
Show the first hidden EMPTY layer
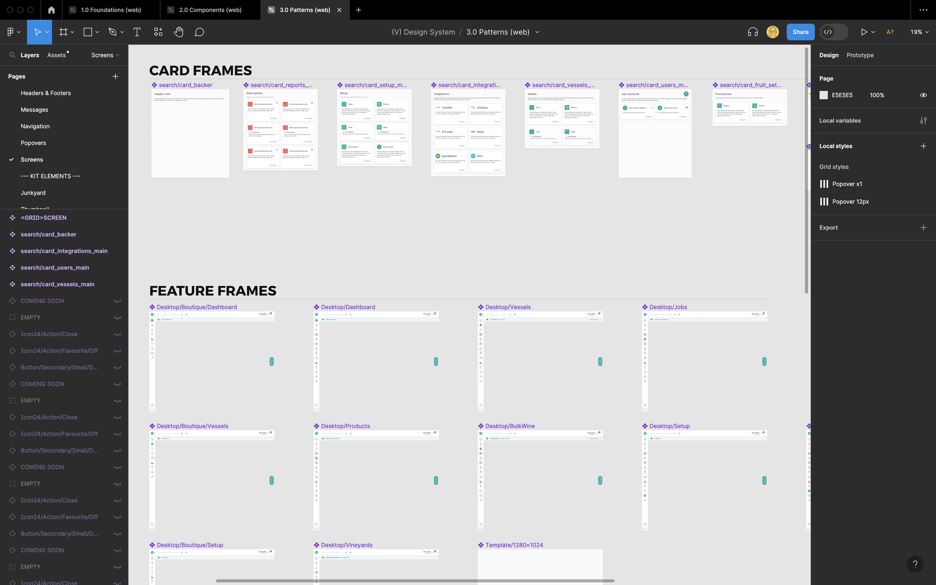pos(117,318)
